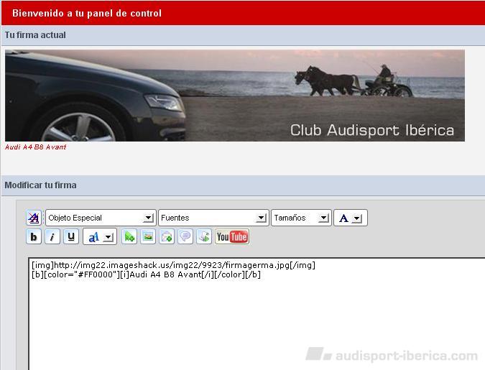Image resolution: width=485 pixels, height=370 pixels.
Task: Click 'Bienvenido a tu panel de control' title
Action: (x=87, y=14)
